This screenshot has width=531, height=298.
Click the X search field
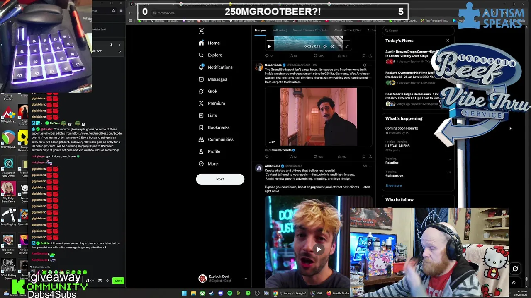click(x=418, y=30)
